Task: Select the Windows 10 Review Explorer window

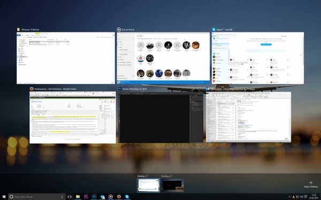Action: (66, 58)
